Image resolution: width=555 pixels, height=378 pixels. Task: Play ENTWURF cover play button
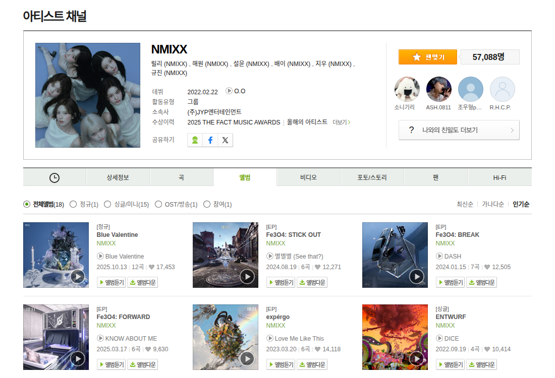[417, 358]
